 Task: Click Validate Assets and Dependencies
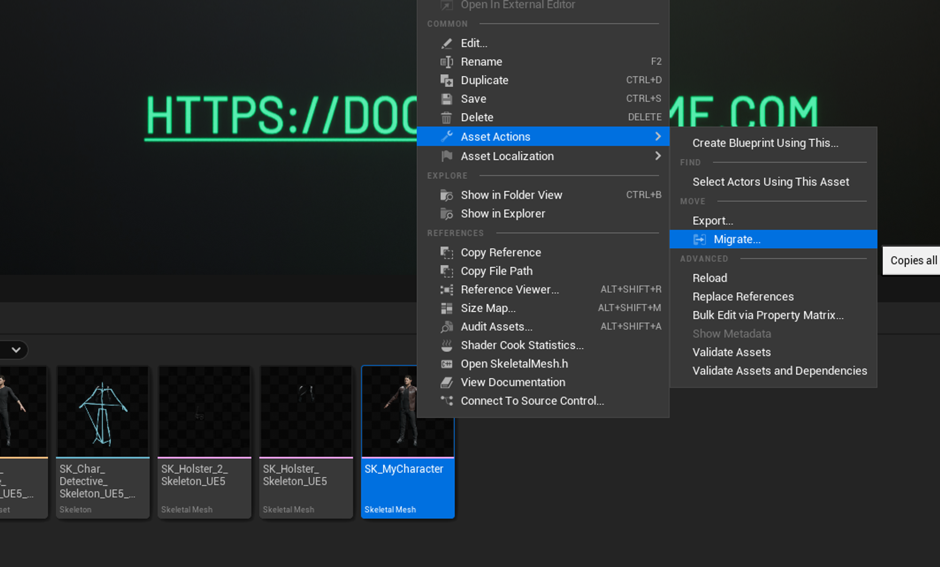779,371
